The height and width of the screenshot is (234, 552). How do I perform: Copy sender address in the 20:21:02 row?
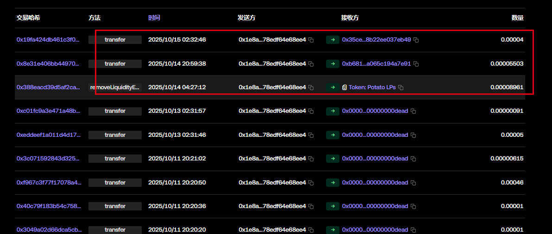tap(311, 159)
